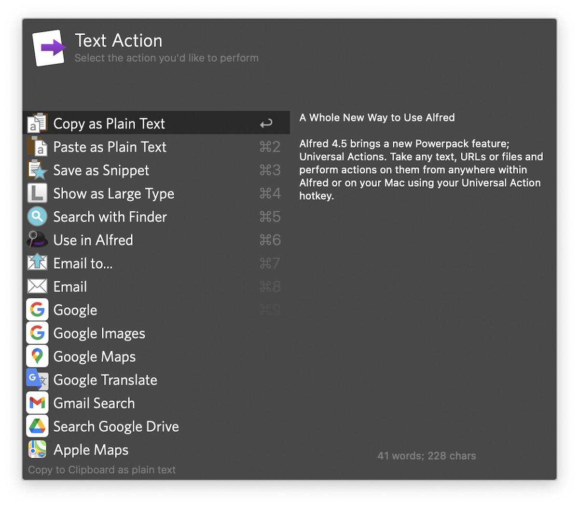Choose Search Google Drive action

click(x=156, y=426)
